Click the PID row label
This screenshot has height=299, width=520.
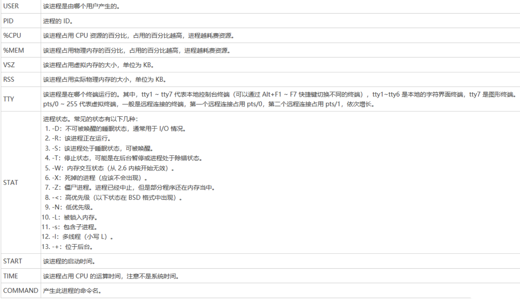point(8,21)
